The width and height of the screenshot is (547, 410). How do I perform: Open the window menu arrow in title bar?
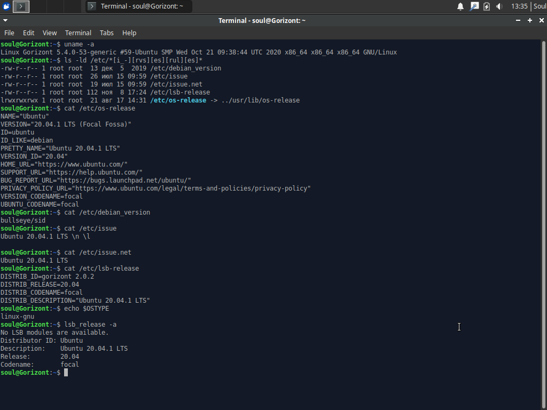coord(5,21)
